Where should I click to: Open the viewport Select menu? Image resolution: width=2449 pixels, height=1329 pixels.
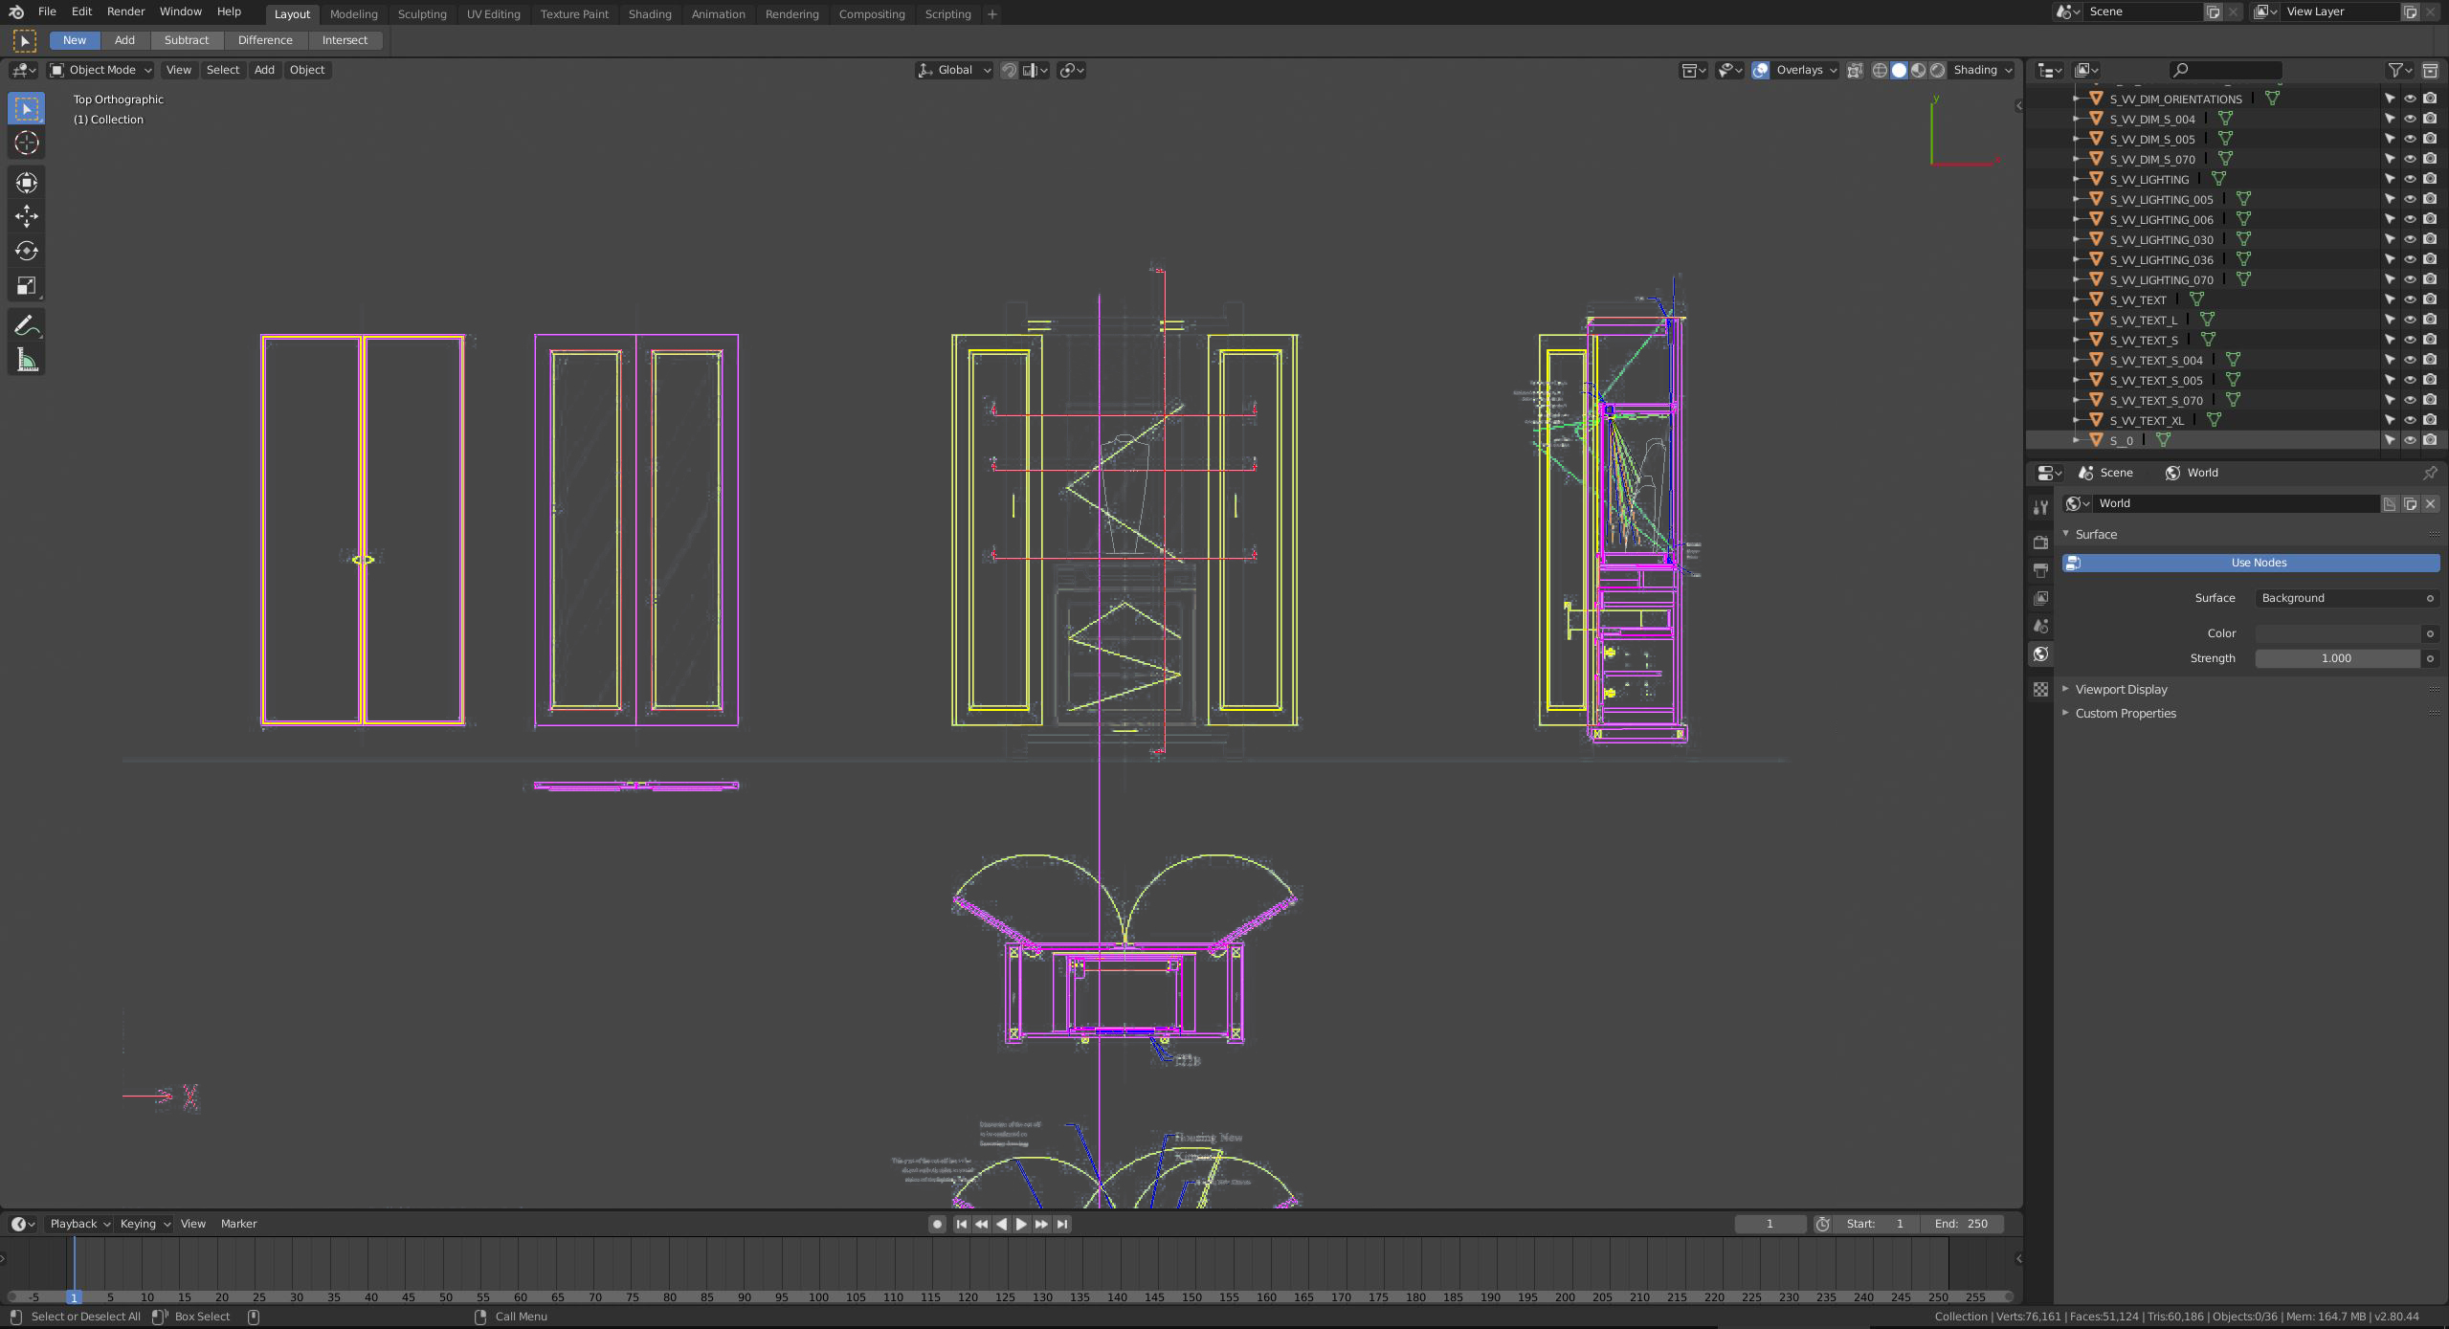[x=222, y=70]
